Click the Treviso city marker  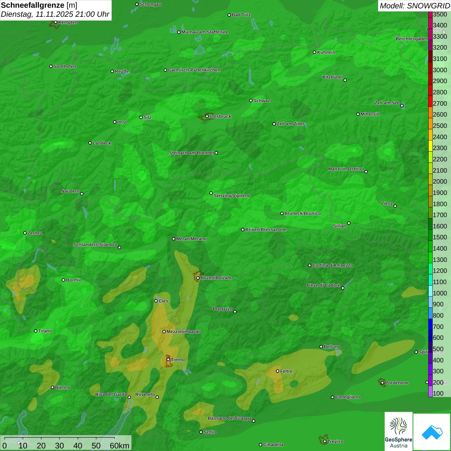pos(325,441)
